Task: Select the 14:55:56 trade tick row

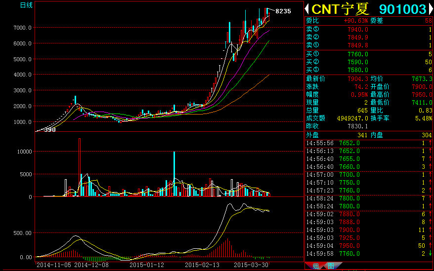Action: 369,143
